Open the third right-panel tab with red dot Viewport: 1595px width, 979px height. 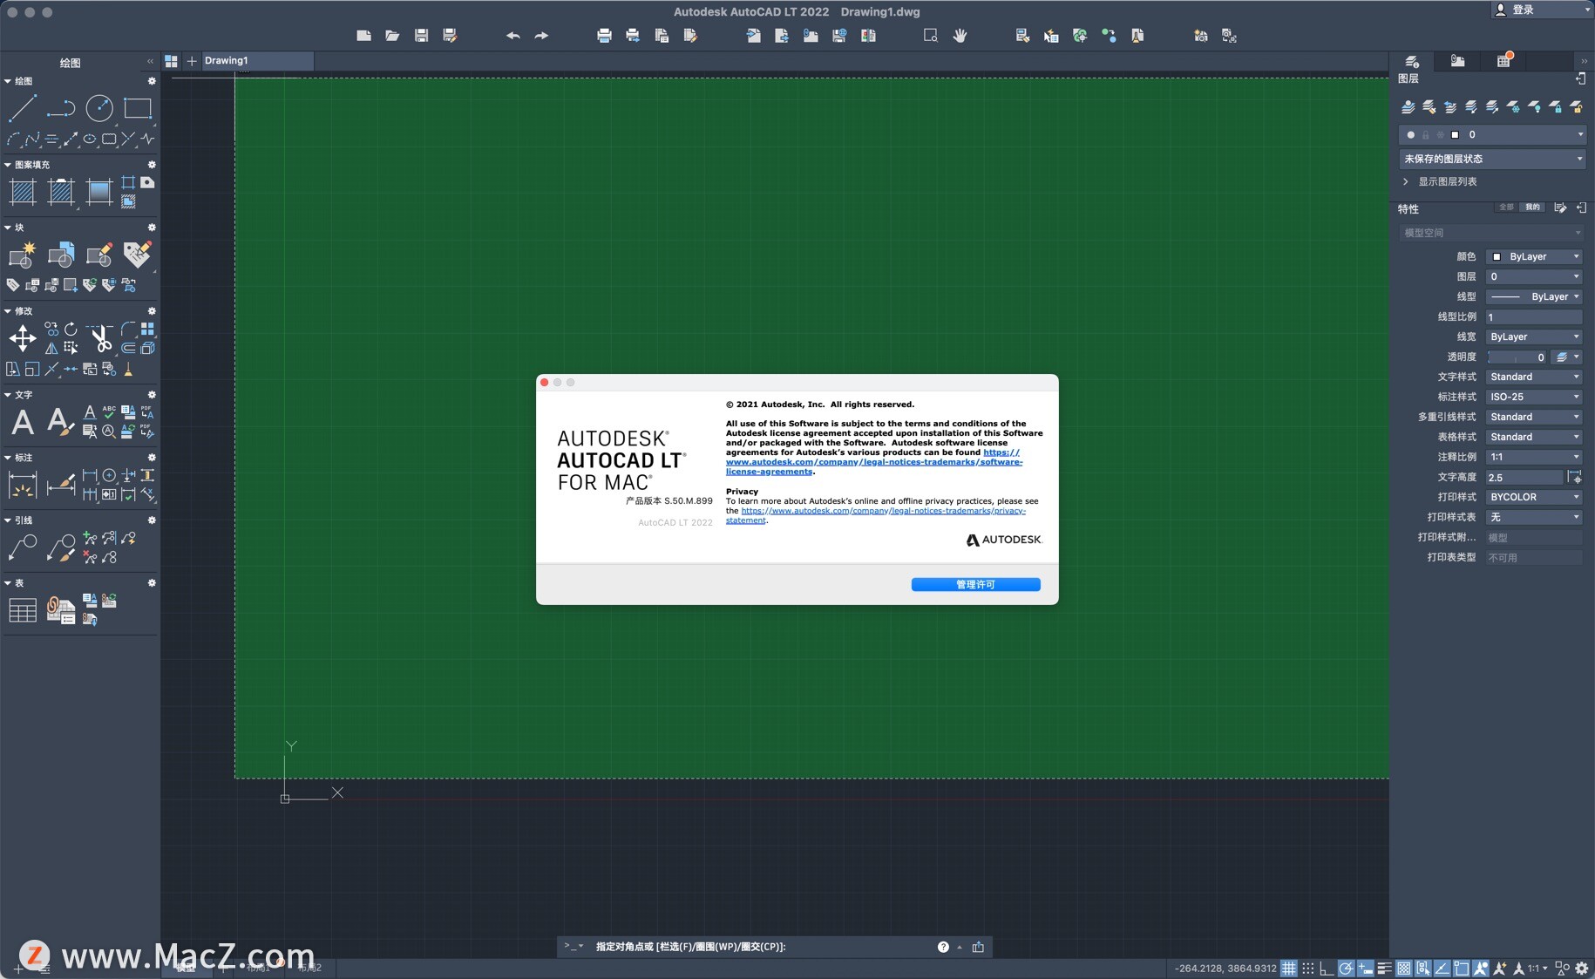[1503, 61]
